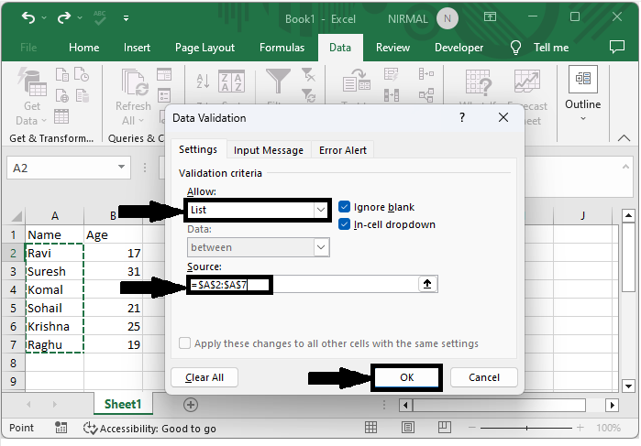Open the Error Alert tab
This screenshot has height=446, width=641.
[x=343, y=150]
